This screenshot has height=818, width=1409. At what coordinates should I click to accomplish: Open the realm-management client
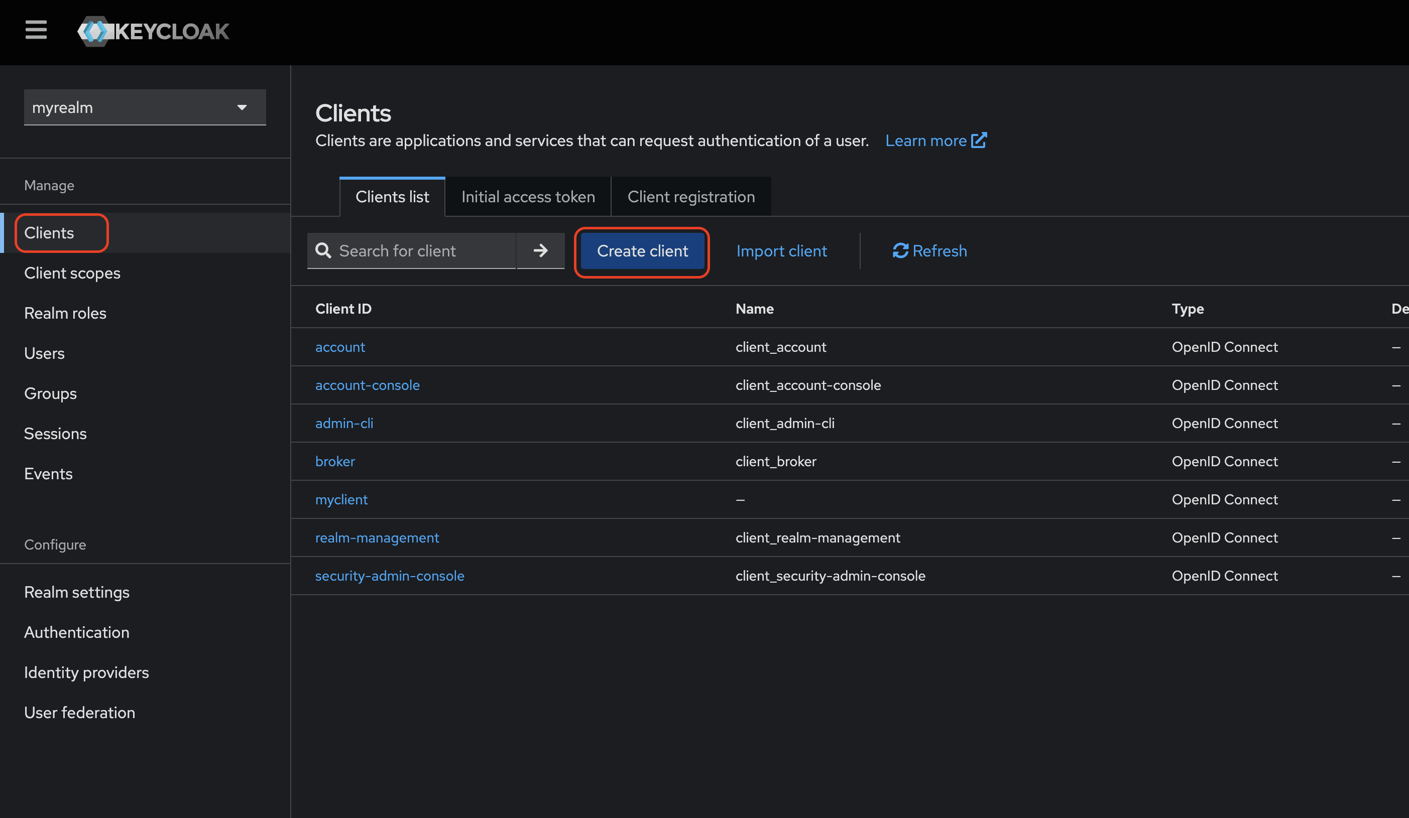point(377,537)
